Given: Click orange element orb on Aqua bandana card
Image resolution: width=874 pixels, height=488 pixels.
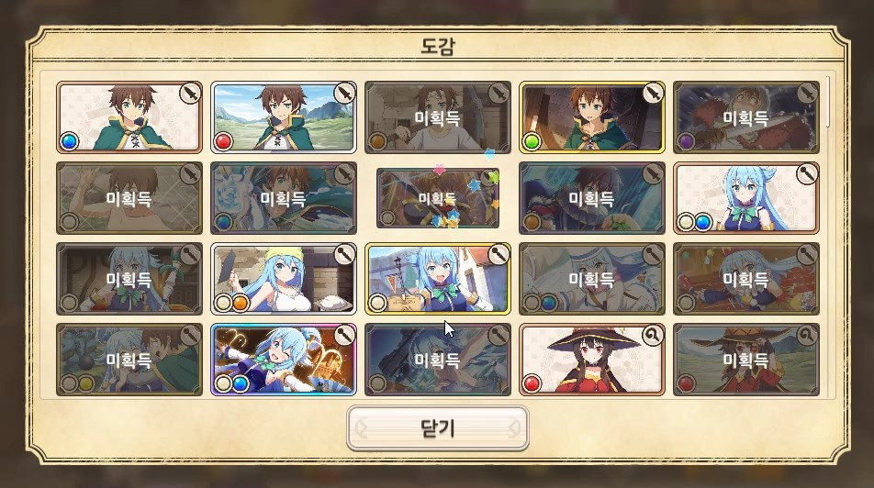Looking at the screenshot, I should tap(241, 303).
